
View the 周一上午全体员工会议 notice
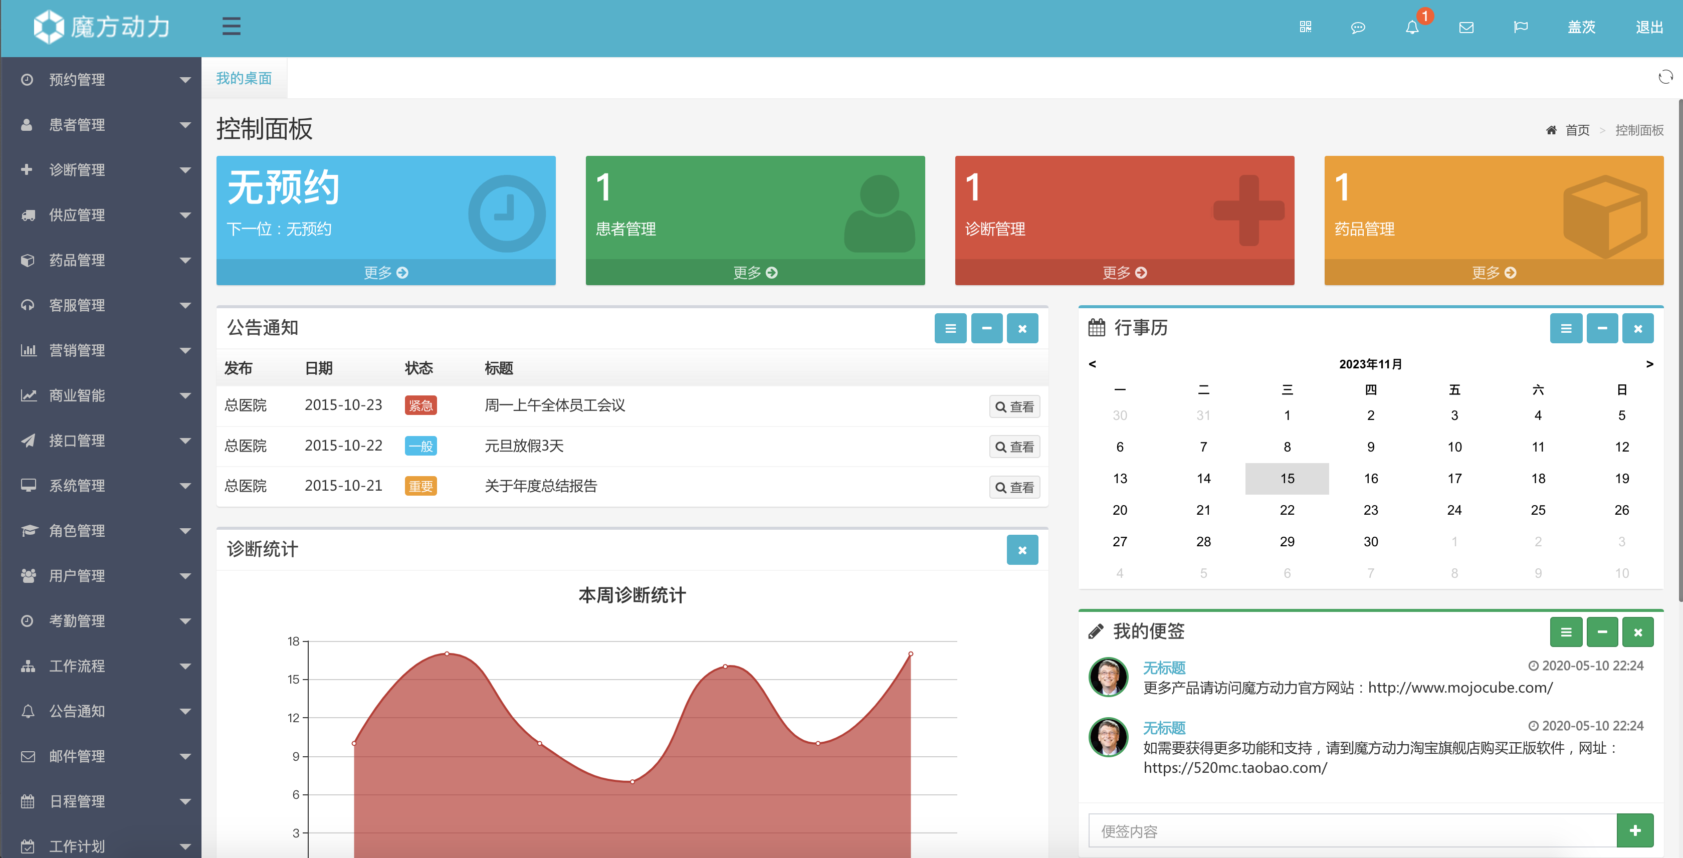(1014, 406)
